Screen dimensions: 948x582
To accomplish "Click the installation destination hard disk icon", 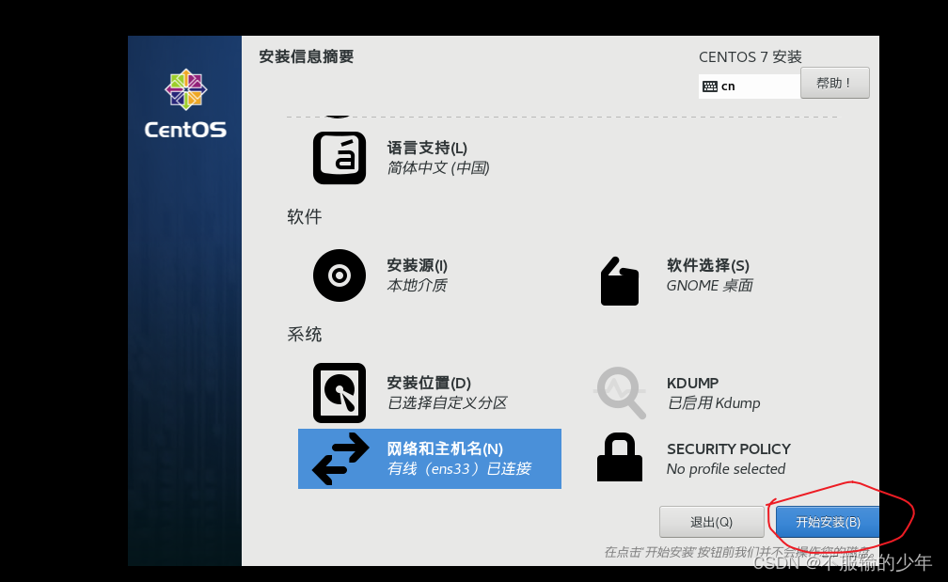I will 340,393.
